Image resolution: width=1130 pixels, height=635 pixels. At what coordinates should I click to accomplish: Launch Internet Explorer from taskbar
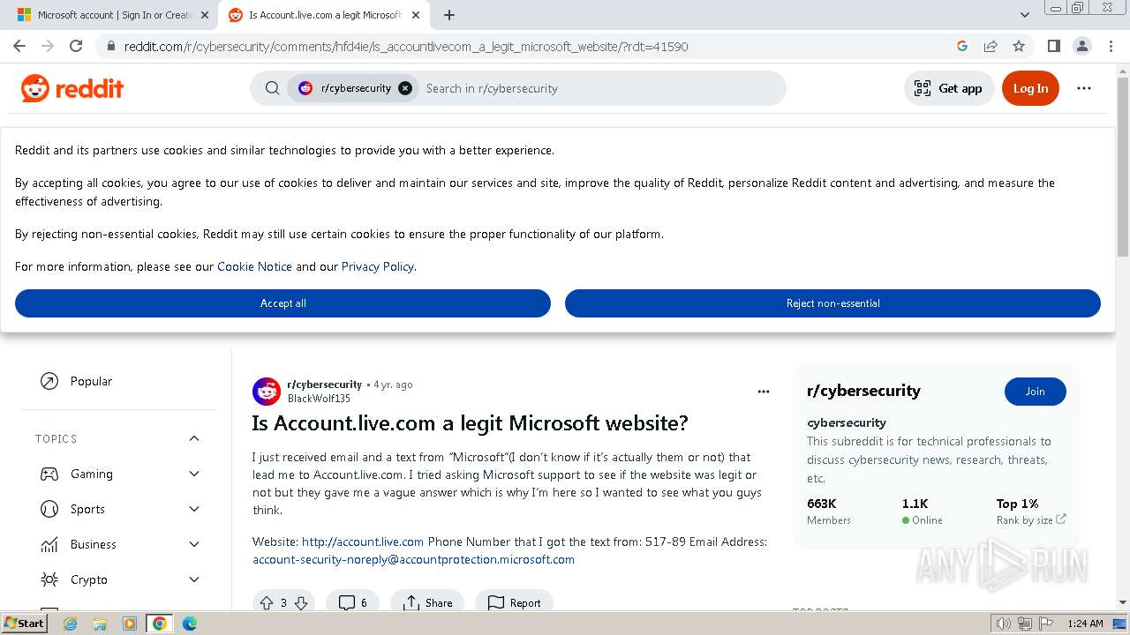coord(71,624)
